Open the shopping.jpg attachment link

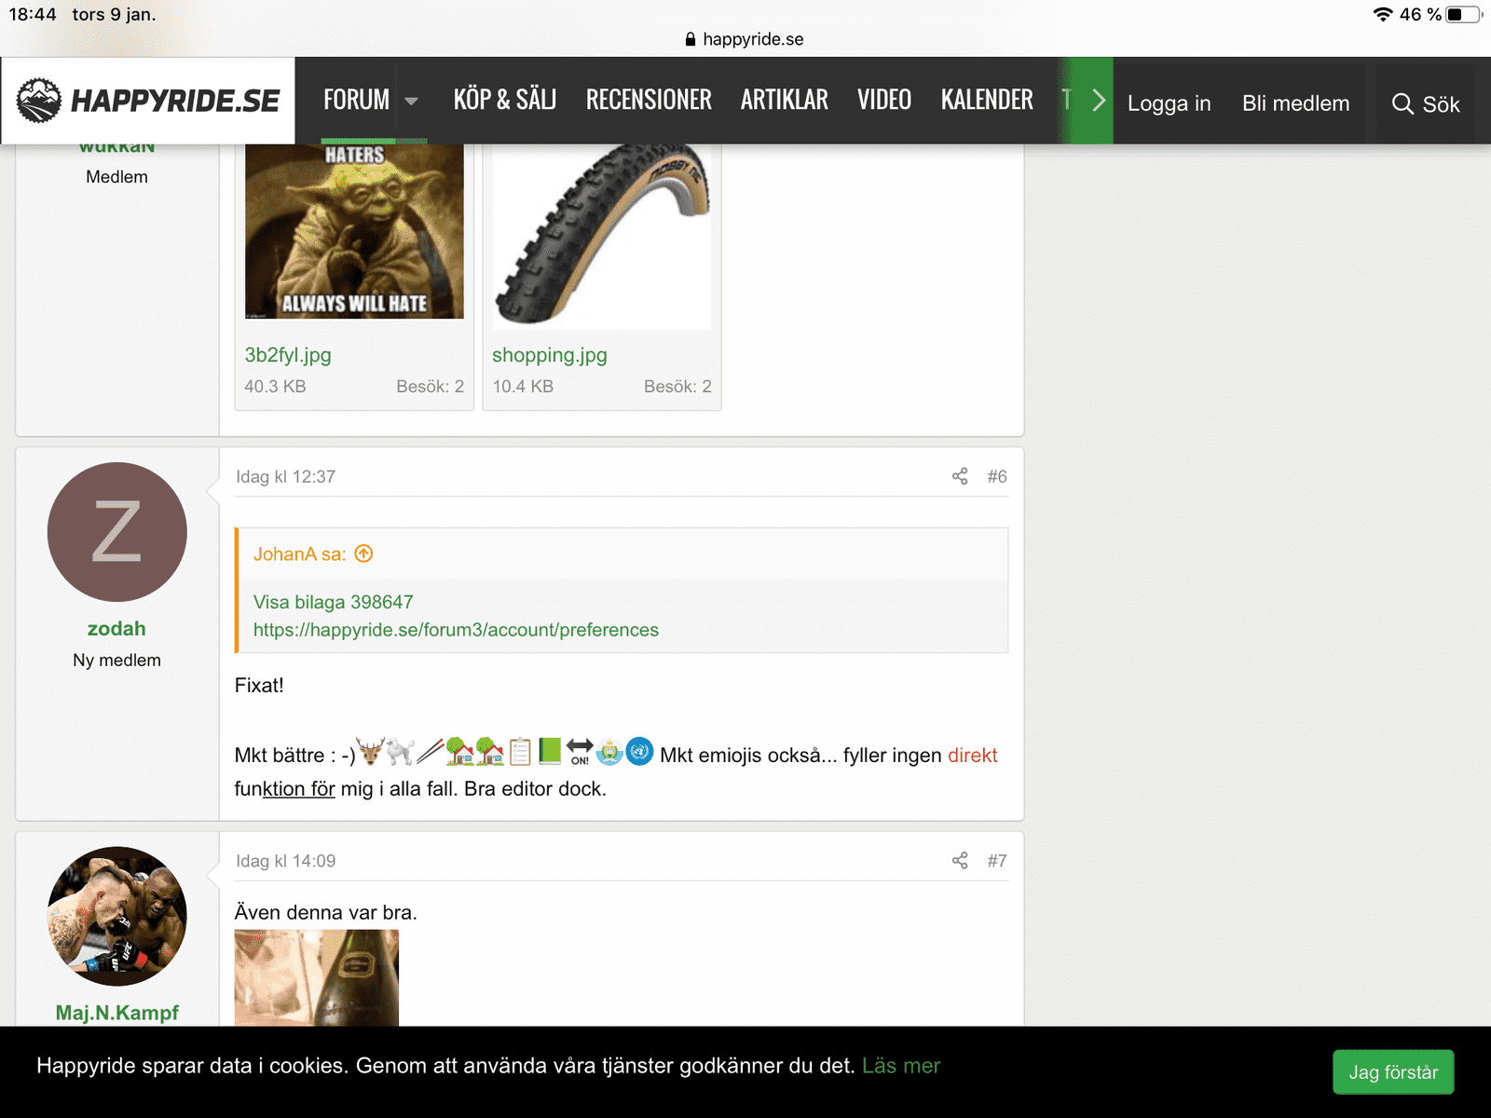[x=550, y=355]
